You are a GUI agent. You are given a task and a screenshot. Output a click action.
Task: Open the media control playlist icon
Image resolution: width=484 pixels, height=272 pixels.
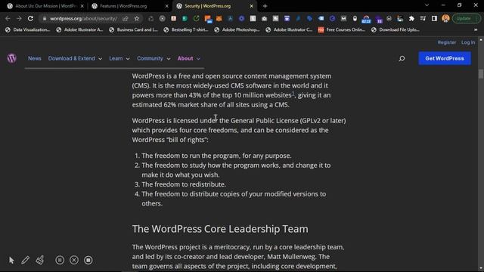(x=423, y=18)
